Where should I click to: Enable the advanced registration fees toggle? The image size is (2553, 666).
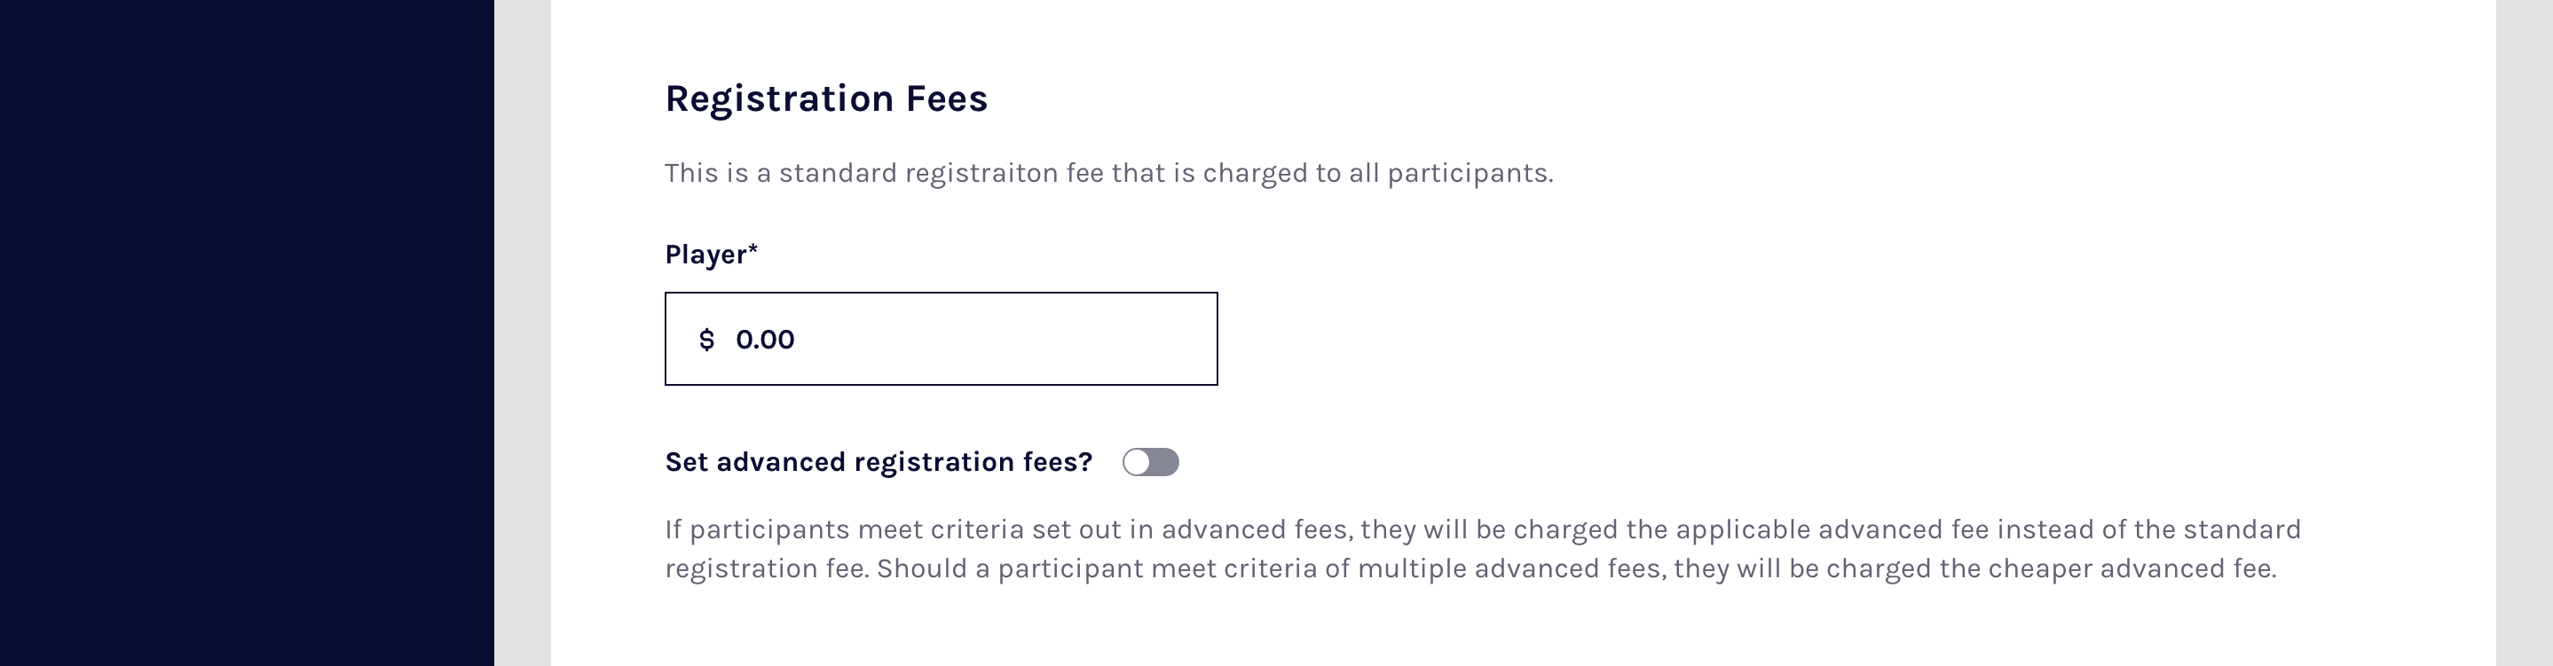tap(1151, 463)
